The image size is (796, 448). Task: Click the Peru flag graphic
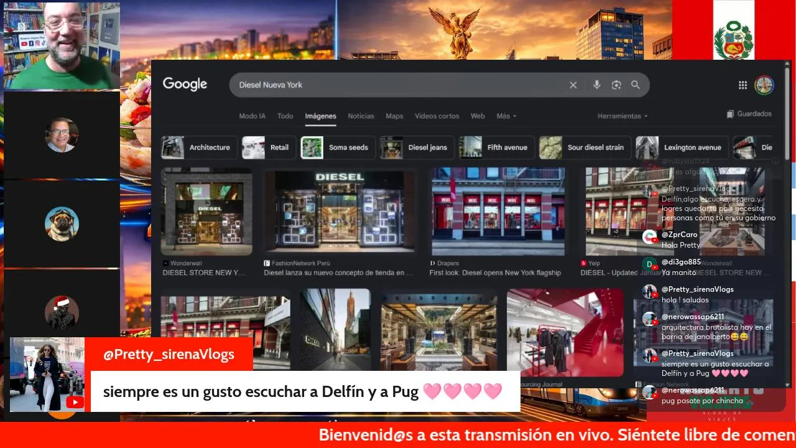pos(734,30)
